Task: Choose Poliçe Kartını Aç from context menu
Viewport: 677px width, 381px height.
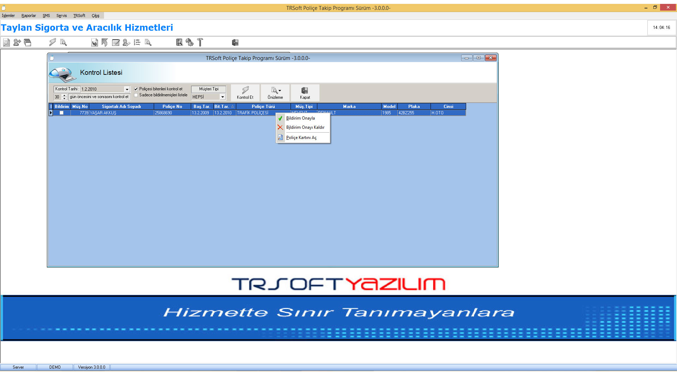Action: coord(303,138)
